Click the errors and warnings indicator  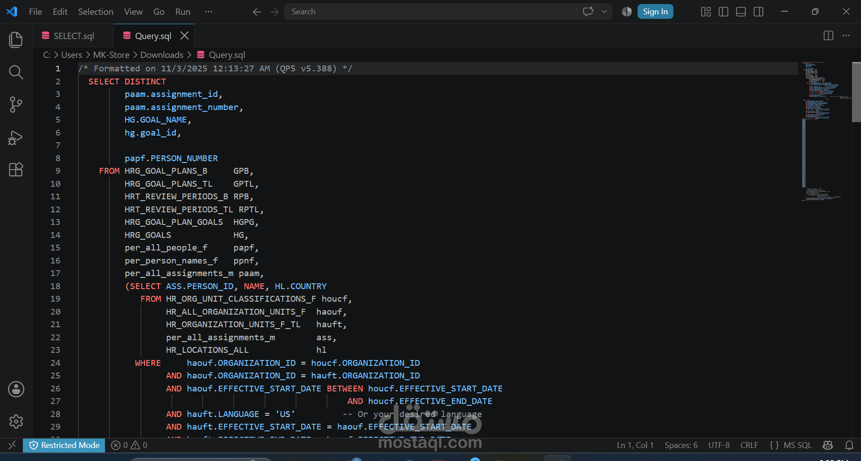[x=129, y=445]
